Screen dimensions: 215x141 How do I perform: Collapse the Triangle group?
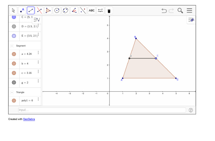click(12, 92)
